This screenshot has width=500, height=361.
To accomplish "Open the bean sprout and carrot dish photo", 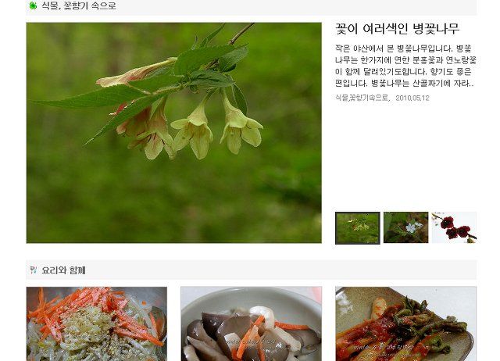I will tap(97, 323).
